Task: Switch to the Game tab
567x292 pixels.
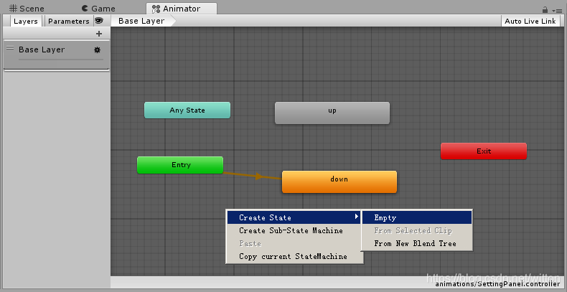Action: pos(98,9)
